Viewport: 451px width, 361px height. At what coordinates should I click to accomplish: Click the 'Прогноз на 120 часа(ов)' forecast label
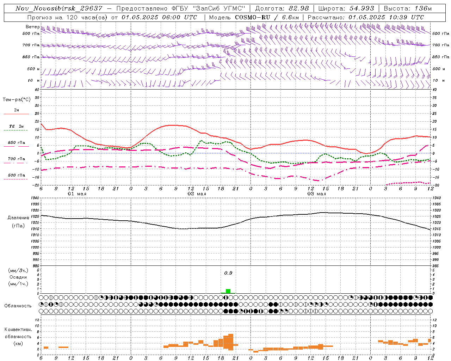[67, 17]
